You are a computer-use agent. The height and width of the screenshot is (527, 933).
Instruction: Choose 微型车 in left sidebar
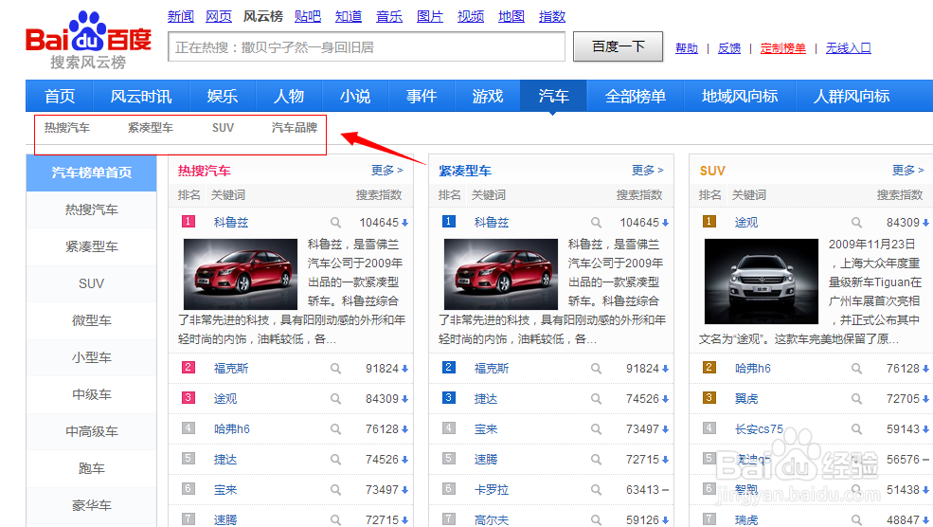tap(91, 320)
